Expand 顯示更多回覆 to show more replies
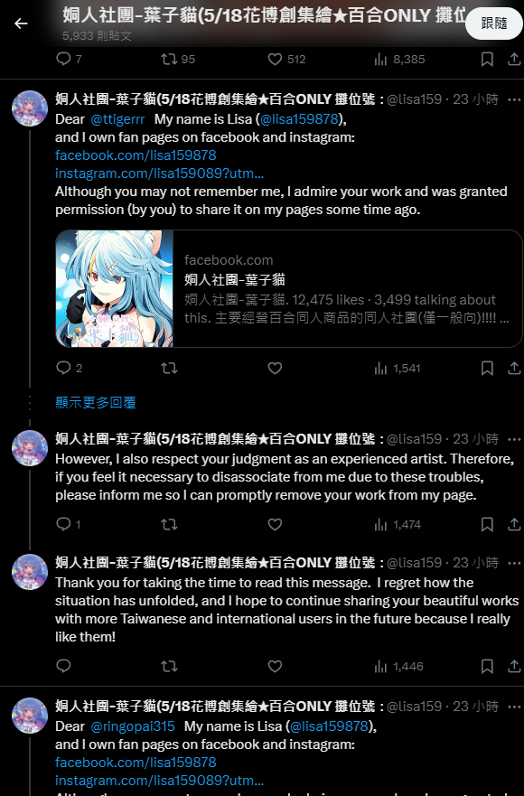Image resolution: width=524 pixels, height=796 pixels. pos(96,403)
